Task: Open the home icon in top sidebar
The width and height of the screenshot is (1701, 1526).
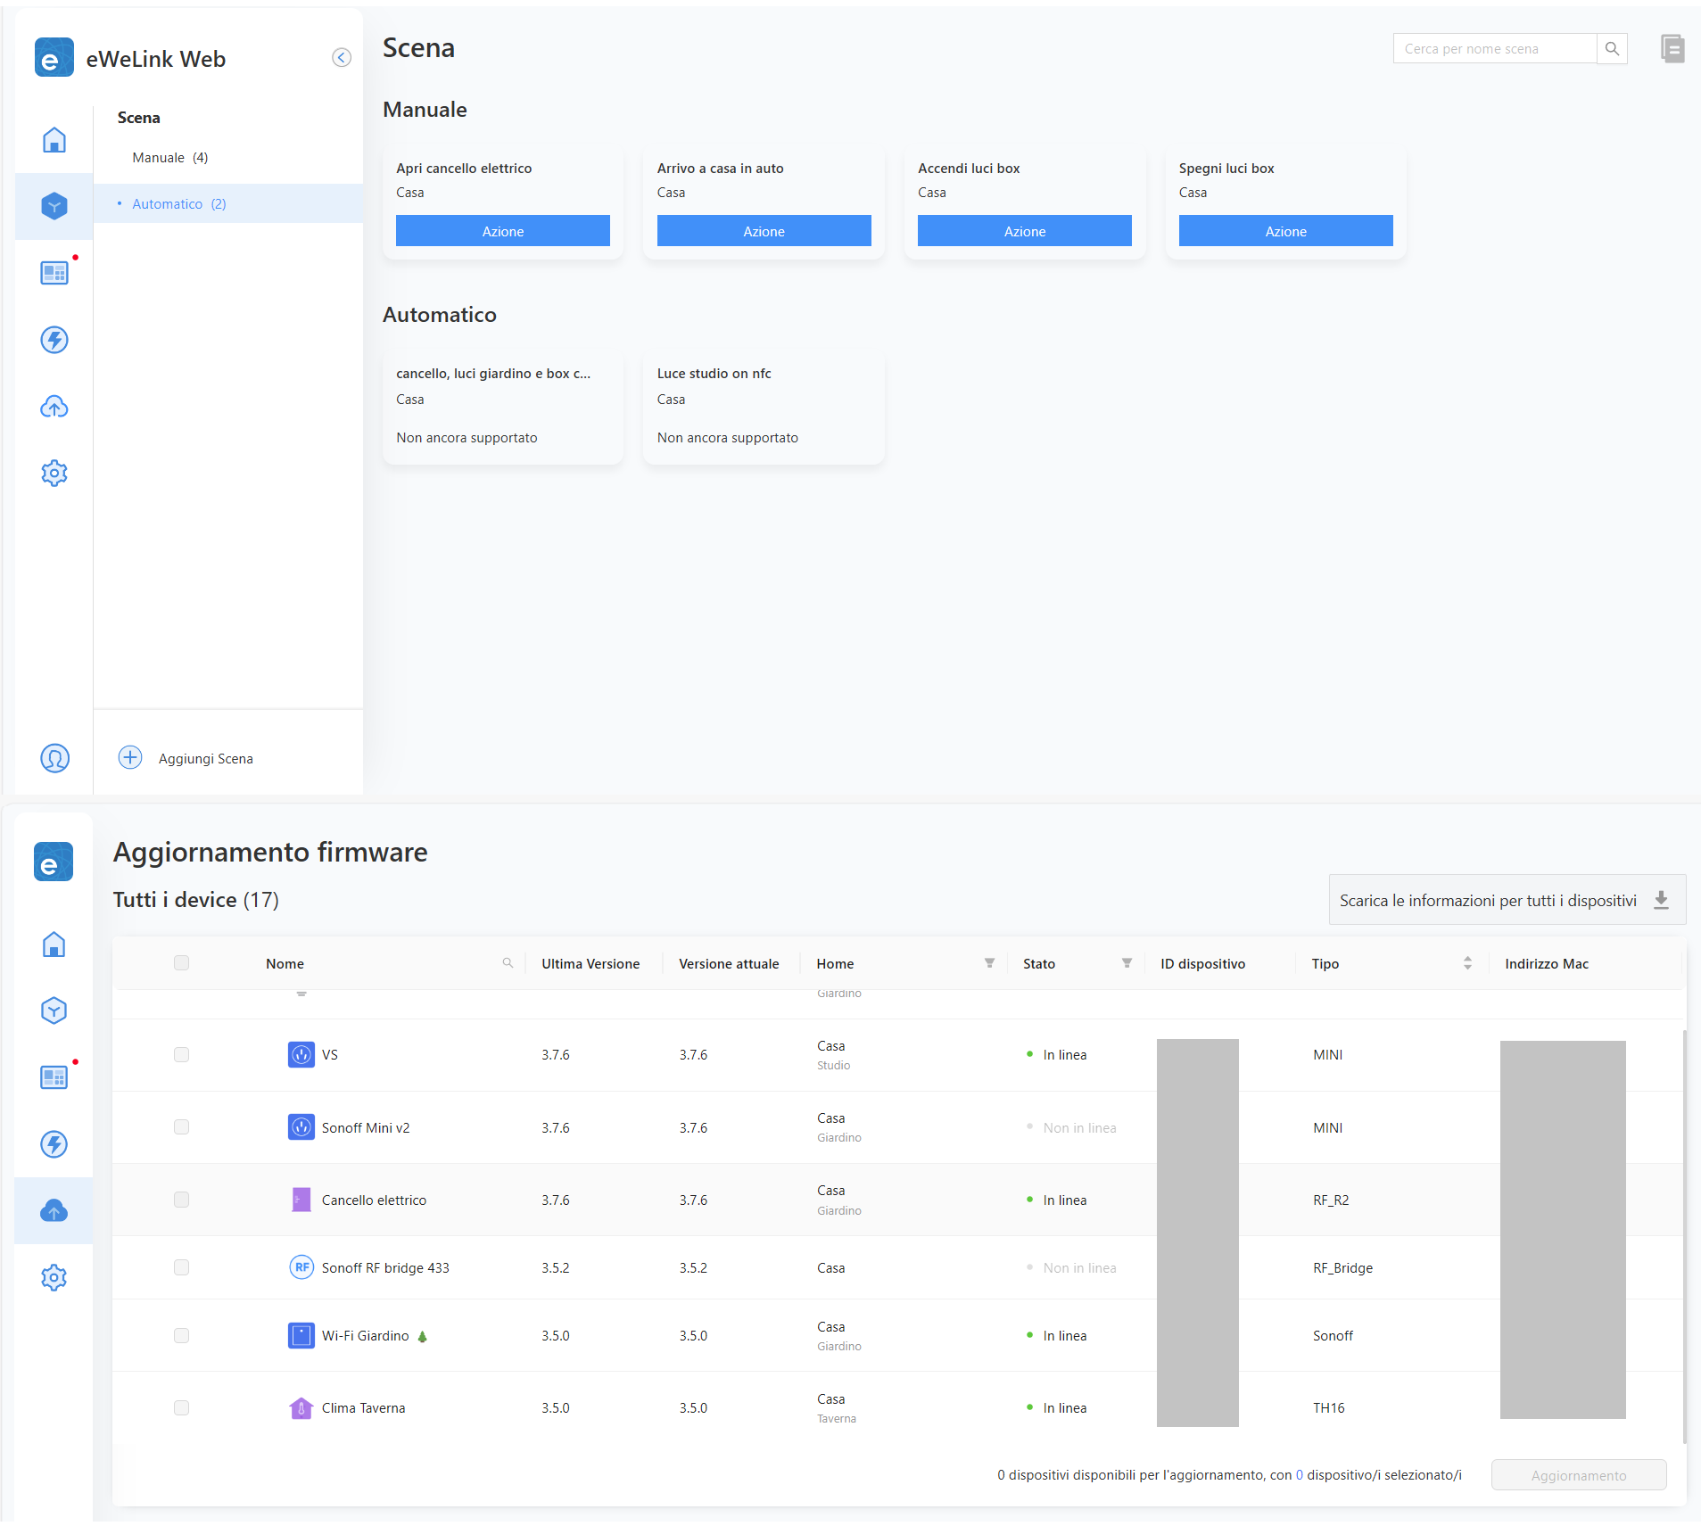Action: click(x=54, y=140)
